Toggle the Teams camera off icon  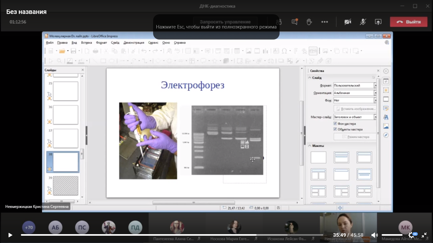point(348,22)
